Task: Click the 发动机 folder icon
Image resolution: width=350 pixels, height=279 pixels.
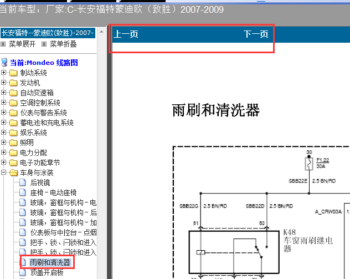Action: tap(13, 83)
